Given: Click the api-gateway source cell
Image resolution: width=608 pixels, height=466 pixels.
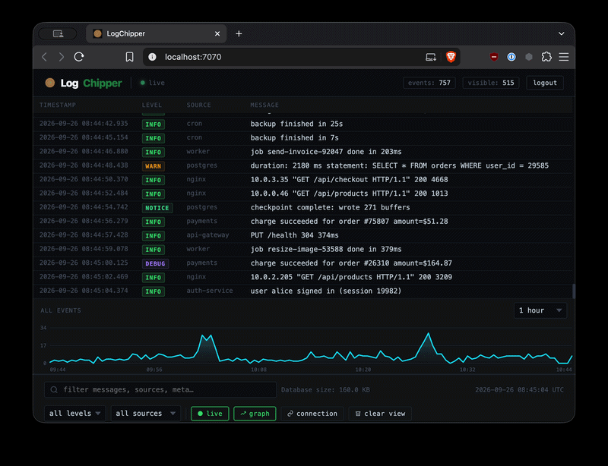Looking at the screenshot, I should (x=207, y=235).
